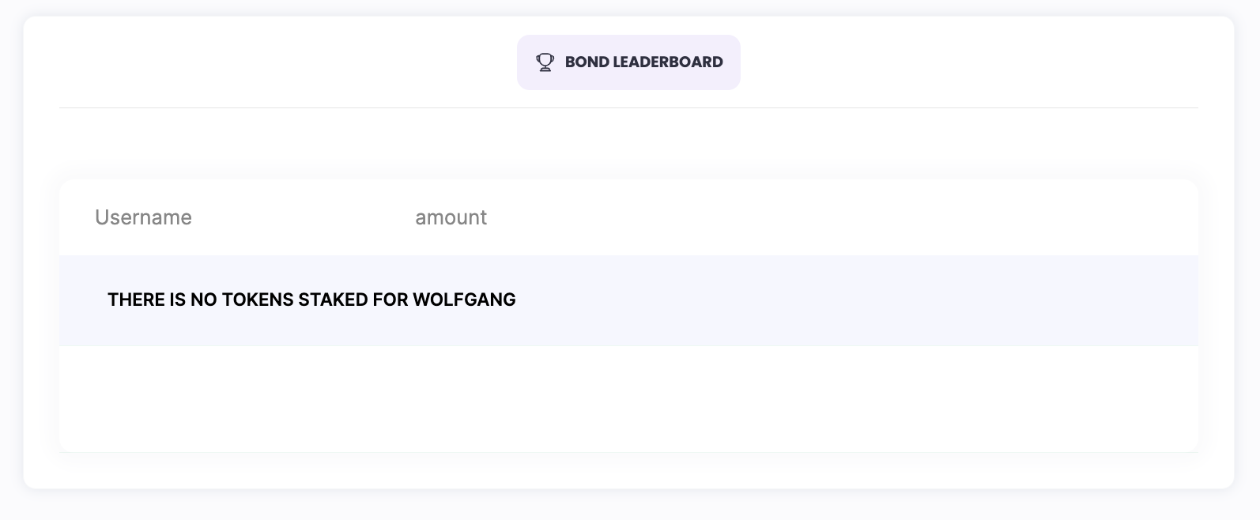Click the trophy icon beside Bond Leaderboard

coord(545,62)
